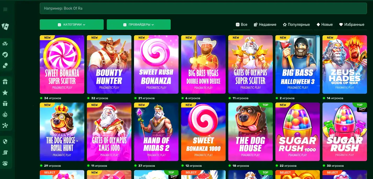Show the Избранные favorites tab

point(352,25)
